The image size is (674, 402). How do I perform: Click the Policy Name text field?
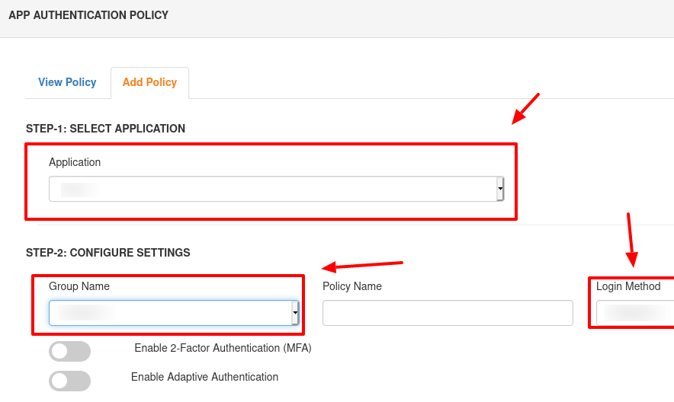coord(448,313)
